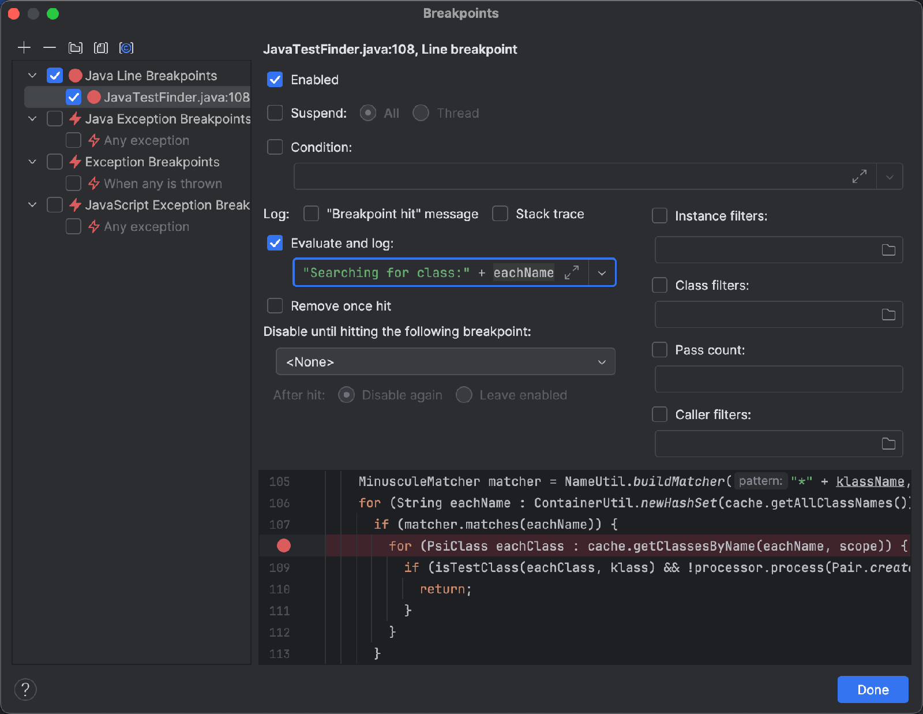Toggle the Enabled checkbox
The height and width of the screenshot is (714, 923).
275,80
